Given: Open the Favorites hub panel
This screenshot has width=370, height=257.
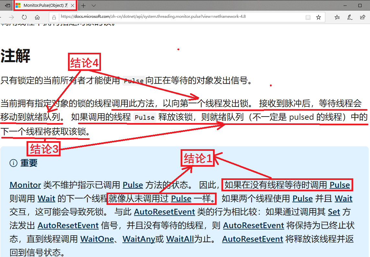Looking at the screenshot, I should [337, 17].
